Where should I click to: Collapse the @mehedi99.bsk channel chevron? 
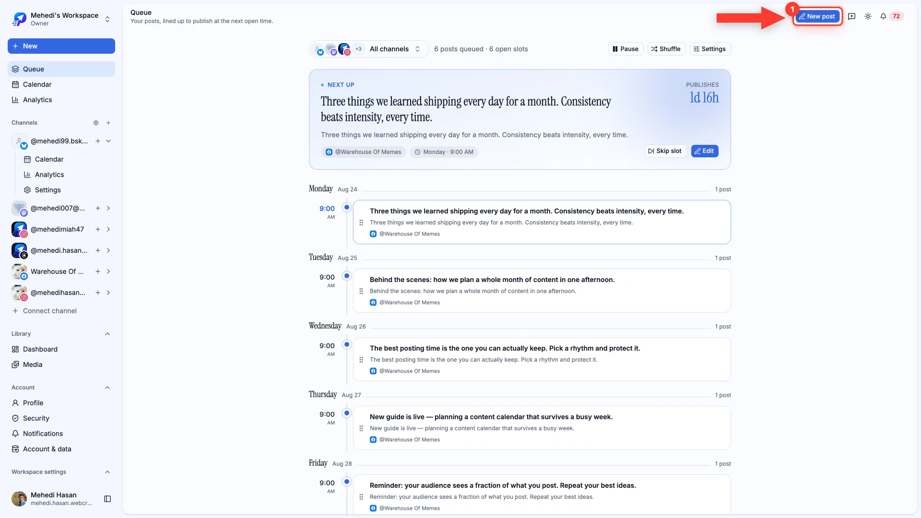[x=108, y=141]
